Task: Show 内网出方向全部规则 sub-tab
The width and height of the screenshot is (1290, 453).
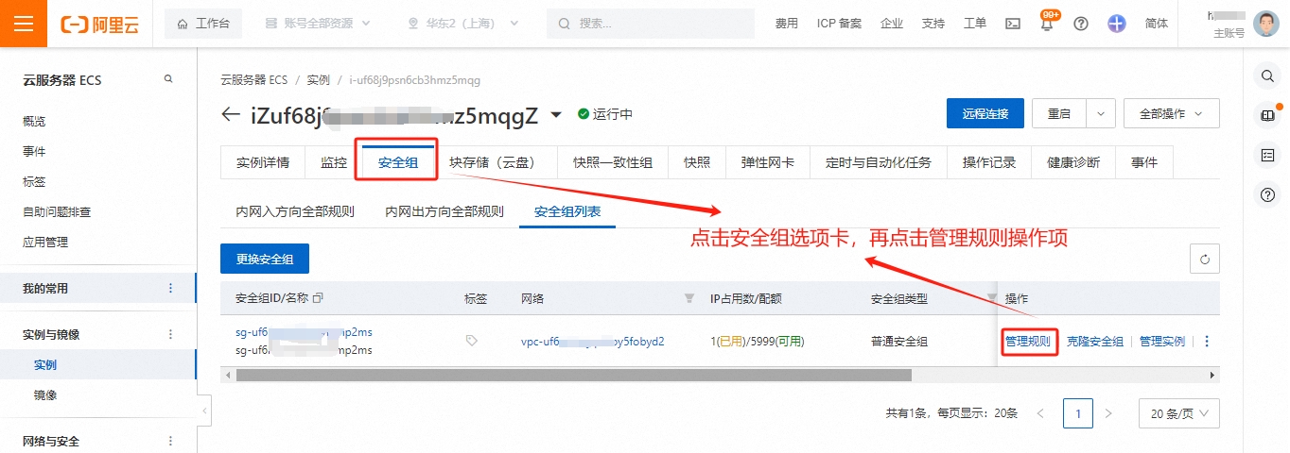Action: click(445, 211)
